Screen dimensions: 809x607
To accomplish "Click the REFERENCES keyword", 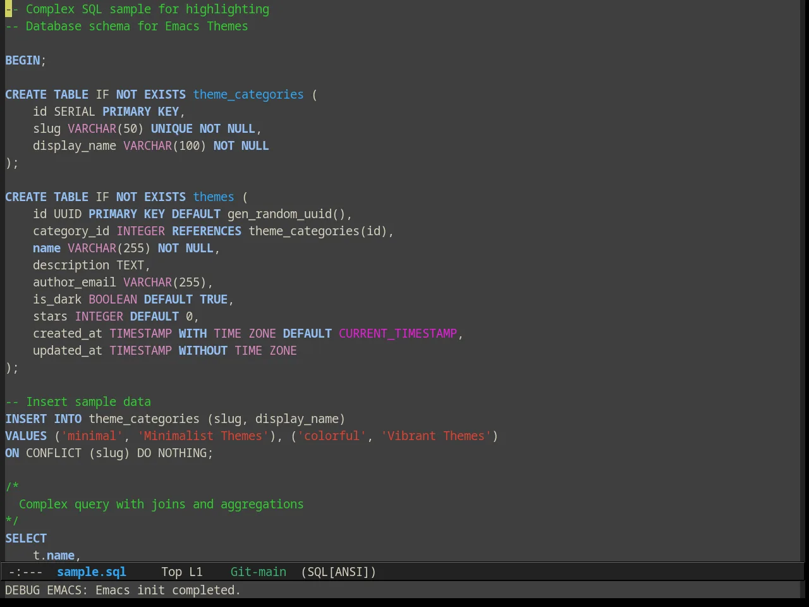I will point(207,231).
